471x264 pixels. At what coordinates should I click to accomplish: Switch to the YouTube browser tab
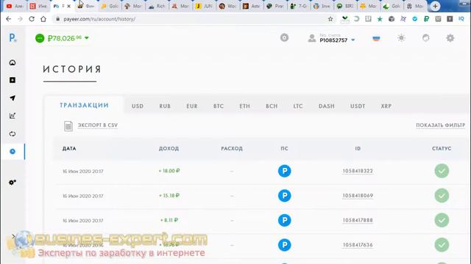click(15, 6)
